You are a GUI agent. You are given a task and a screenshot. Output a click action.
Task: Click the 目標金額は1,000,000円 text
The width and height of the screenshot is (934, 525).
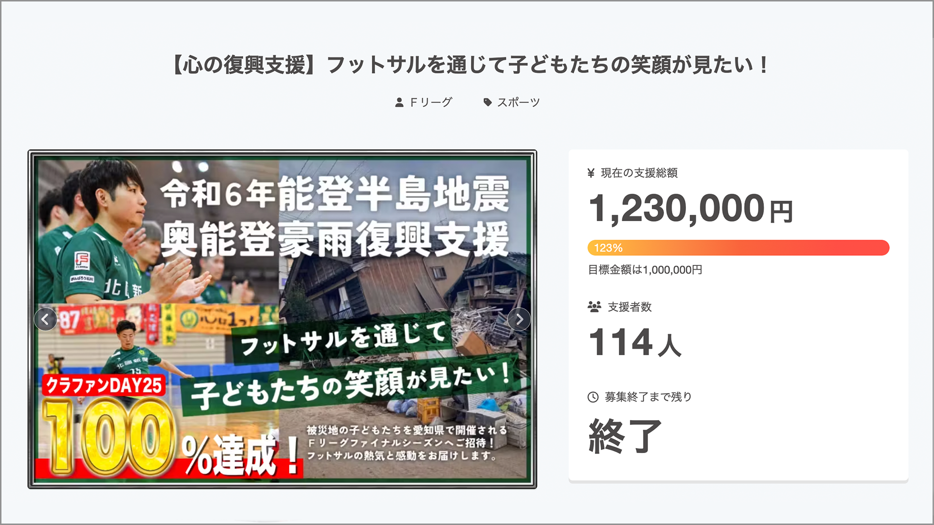click(x=645, y=270)
